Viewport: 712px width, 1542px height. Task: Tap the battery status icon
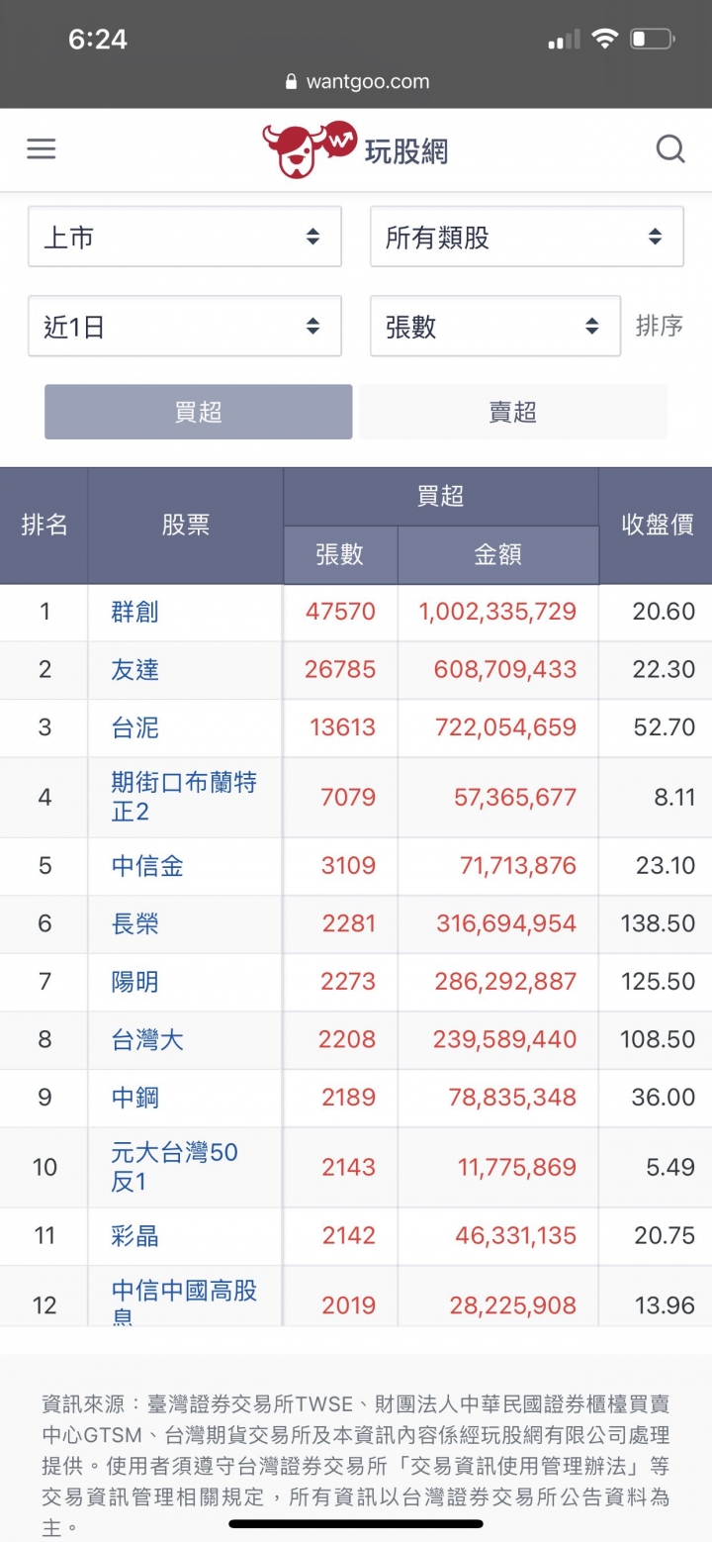(x=652, y=40)
